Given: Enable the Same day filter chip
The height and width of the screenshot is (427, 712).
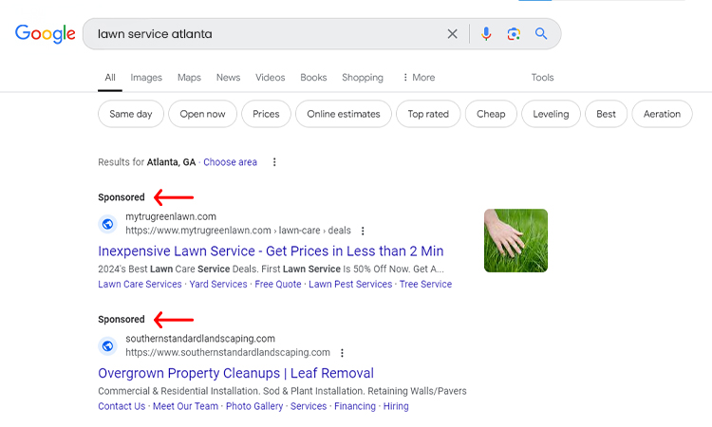Looking at the screenshot, I should (130, 114).
